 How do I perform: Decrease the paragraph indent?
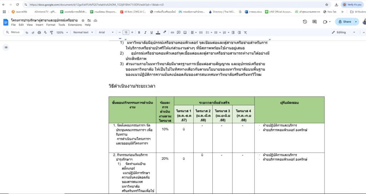tap(233, 32)
